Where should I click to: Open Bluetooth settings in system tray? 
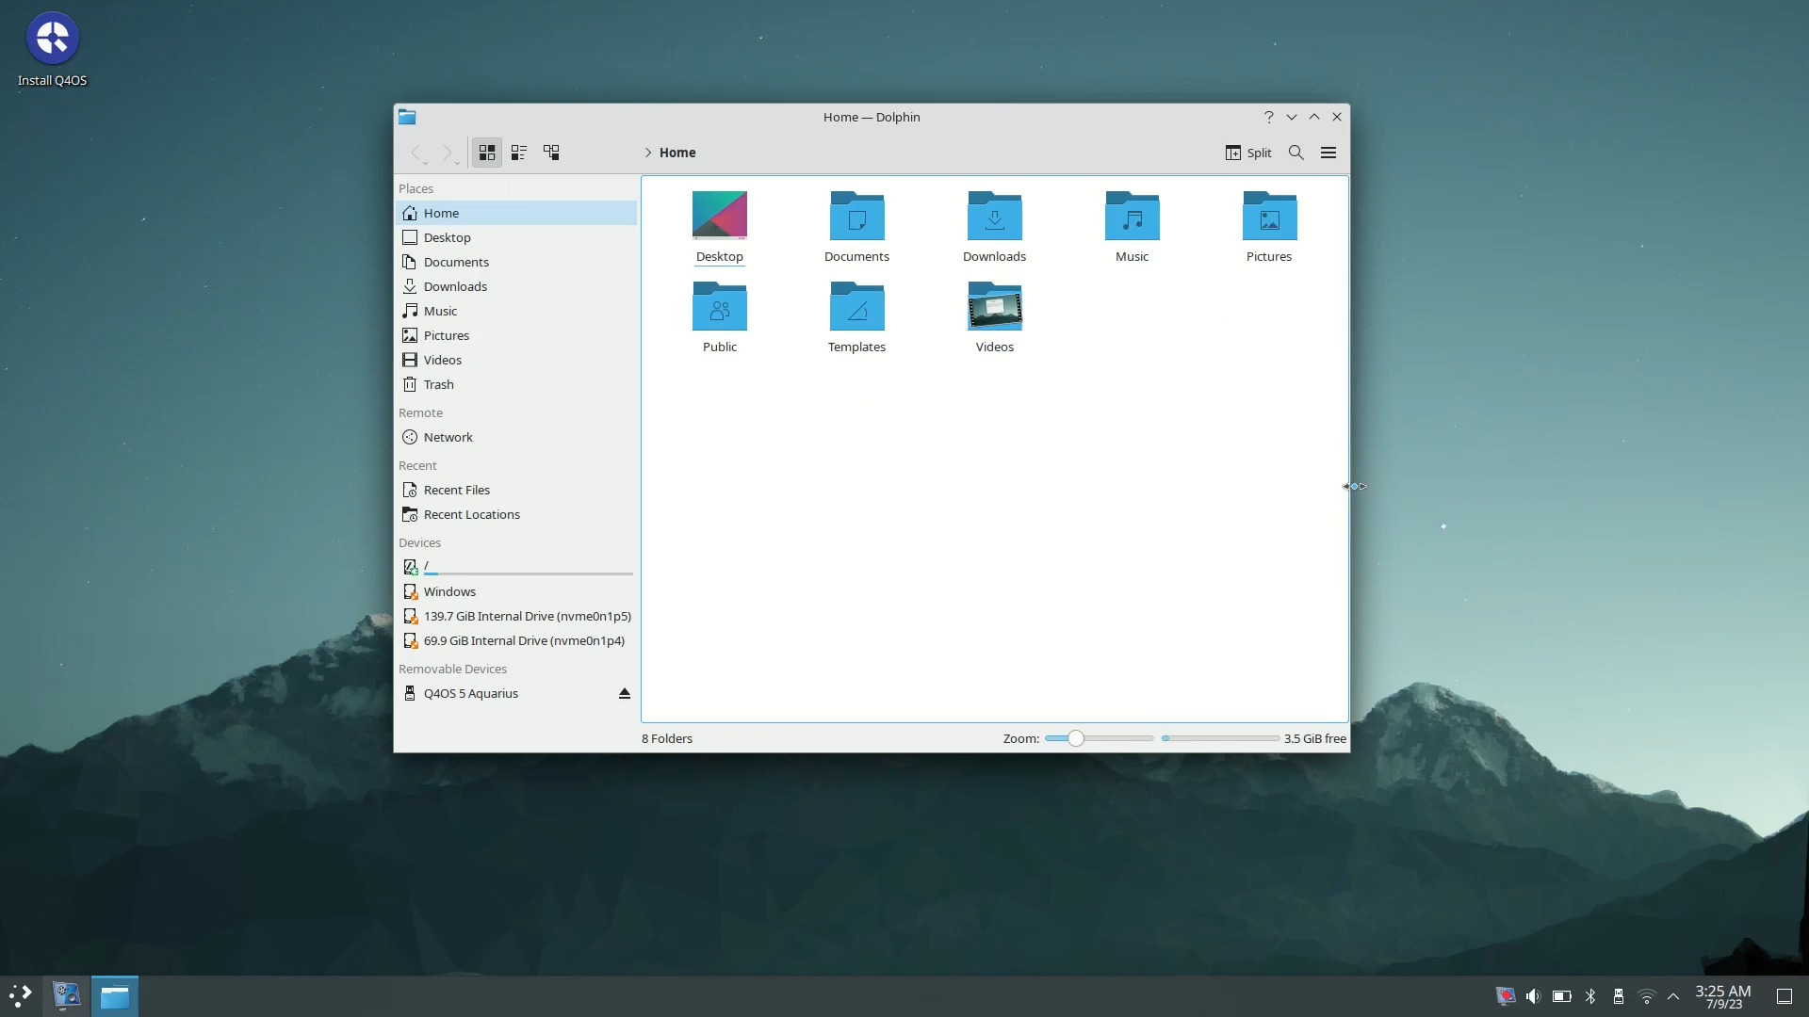pyautogui.click(x=1590, y=996)
